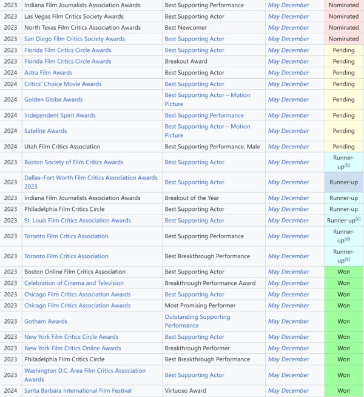Image resolution: width=364 pixels, height=397 pixels.
Task: Click Best Supporting Actor in Critics' Choice row
Action: click(x=194, y=84)
